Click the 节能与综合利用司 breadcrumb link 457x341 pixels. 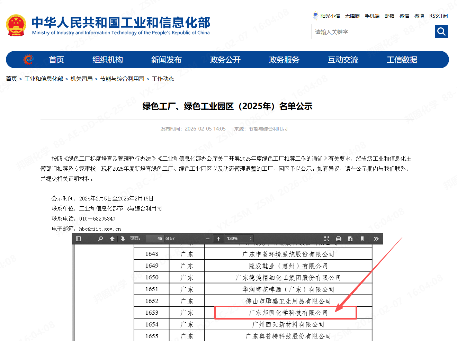pos(122,79)
